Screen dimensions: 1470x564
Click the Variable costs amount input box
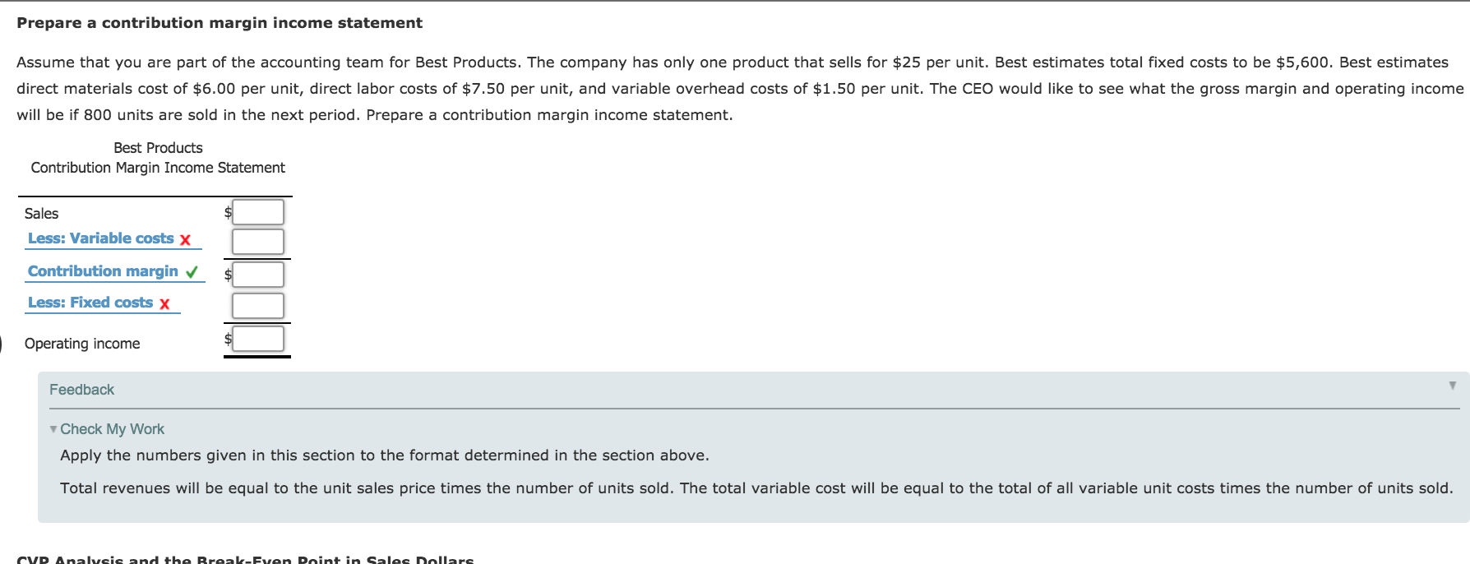pyautogui.click(x=257, y=241)
